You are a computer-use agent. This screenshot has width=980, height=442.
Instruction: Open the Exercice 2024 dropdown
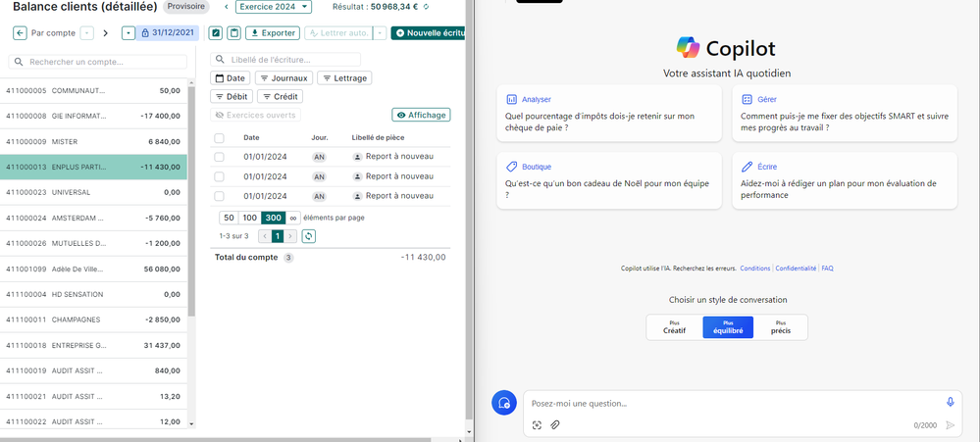(274, 7)
